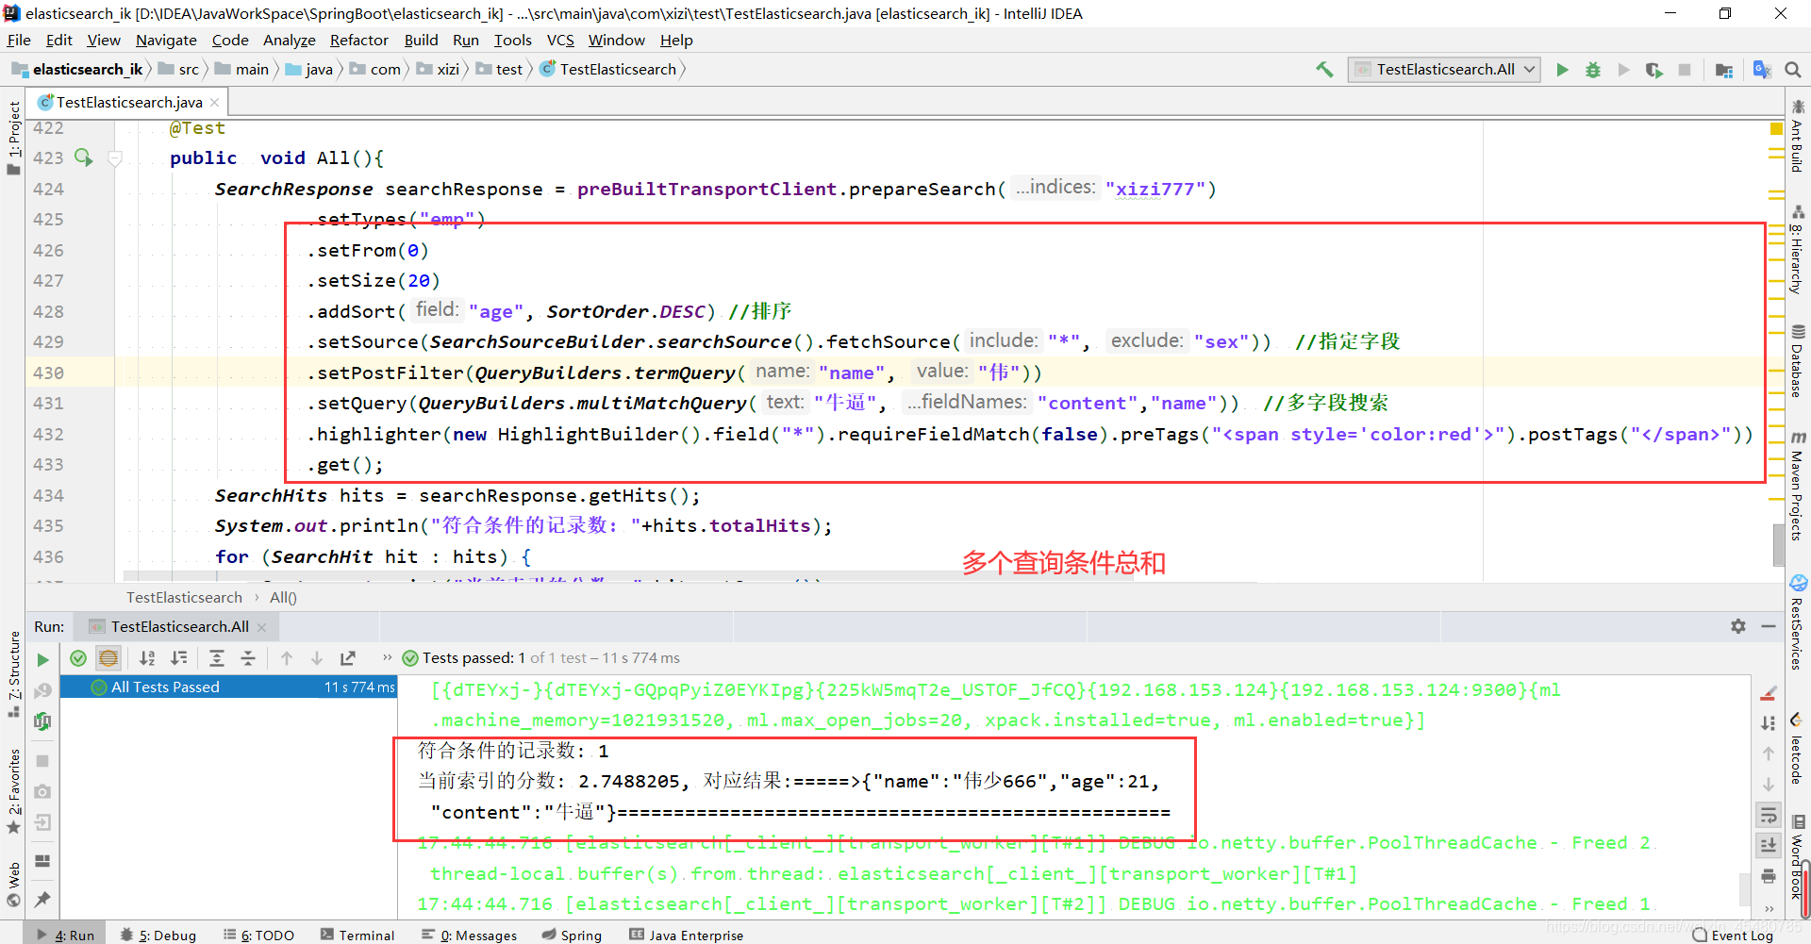Screen dimensions: 1811x944
Task: Sort test results alphabetically
Action: tap(147, 658)
